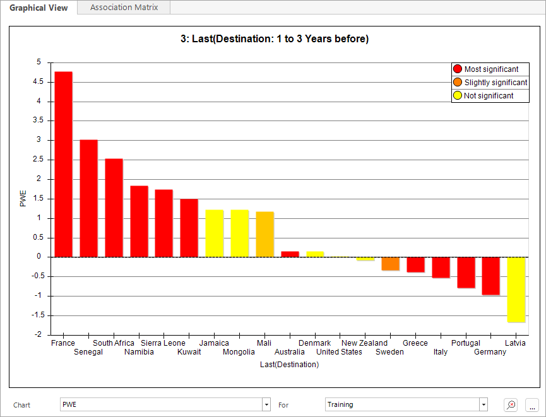Click the 'Slightly significant' legend label
Screen dimensions: 546x417
[496, 83]
